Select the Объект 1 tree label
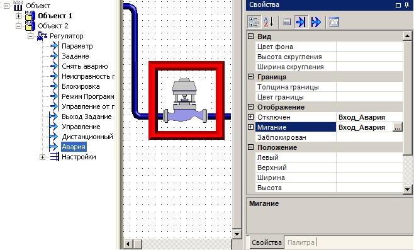The width and height of the screenshot is (414, 250). tap(55, 16)
